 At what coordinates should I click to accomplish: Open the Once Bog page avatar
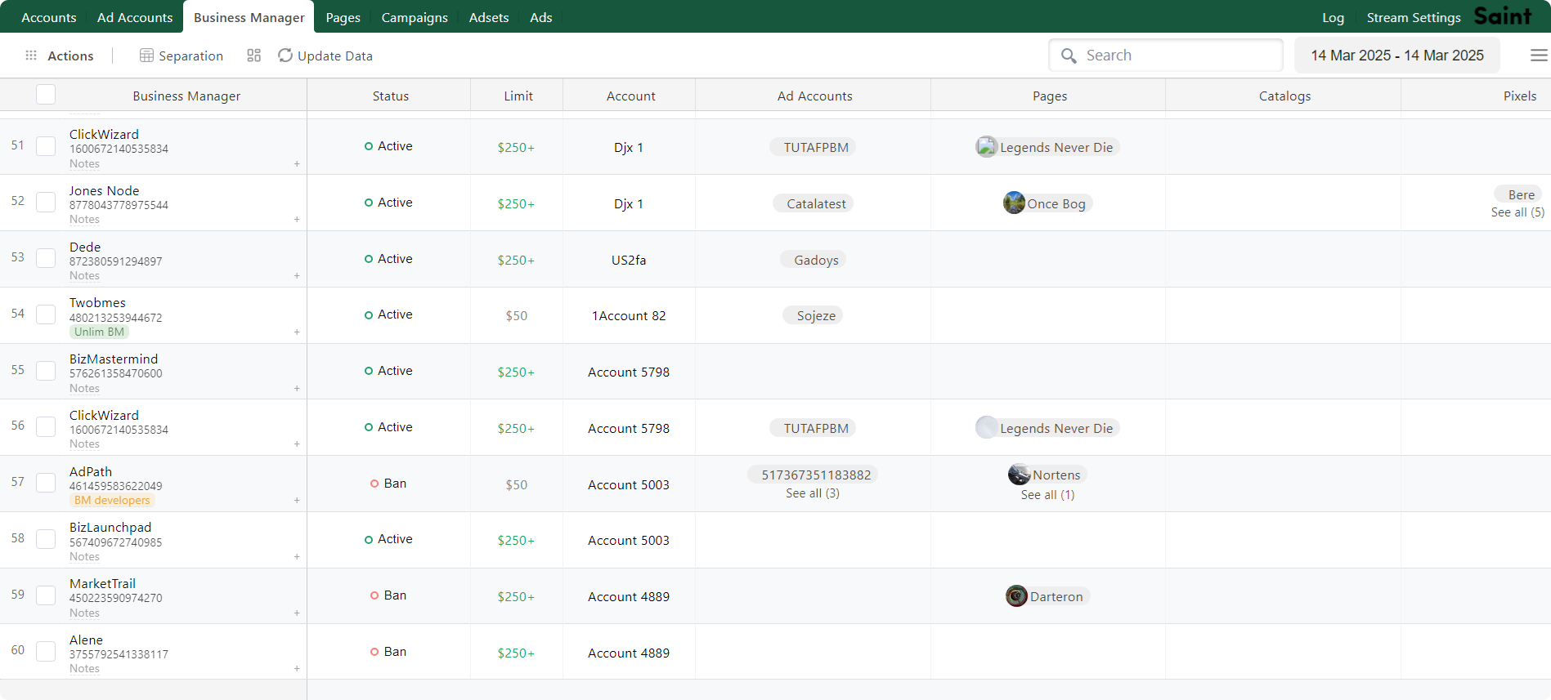tap(1014, 203)
